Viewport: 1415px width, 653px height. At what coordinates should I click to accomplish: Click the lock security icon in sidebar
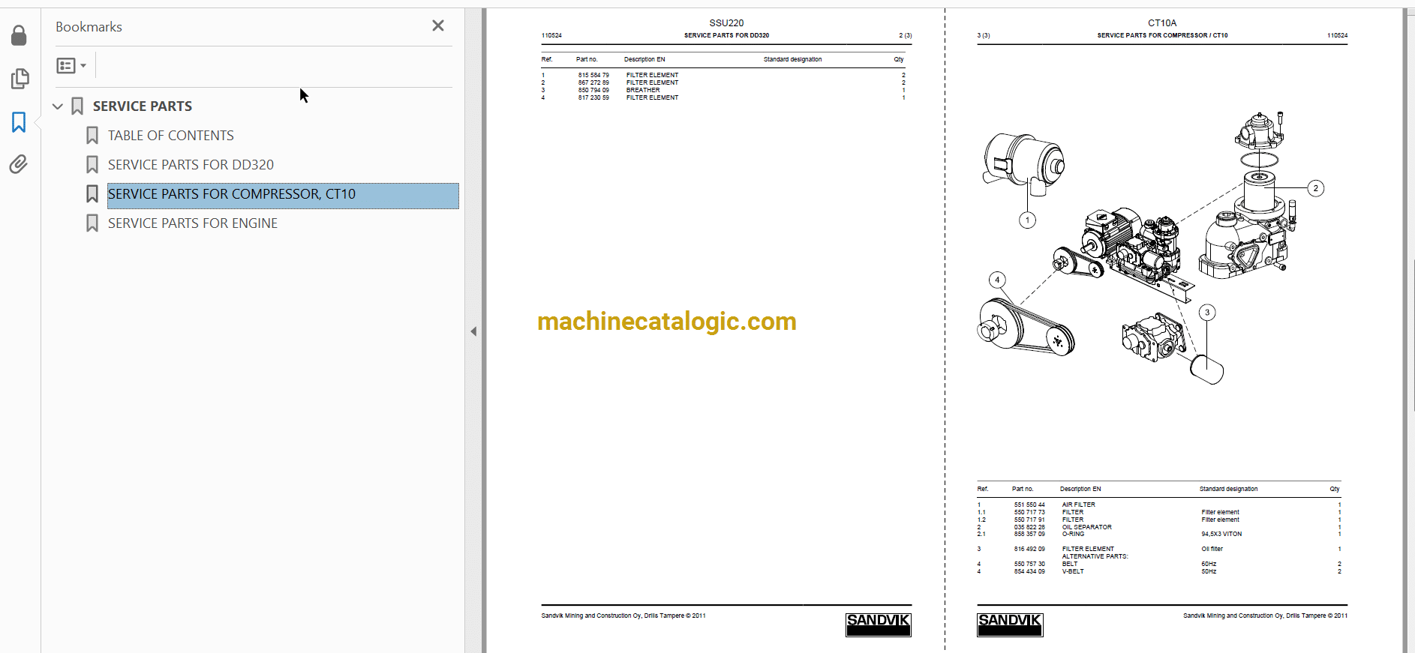click(x=20, y=35)
